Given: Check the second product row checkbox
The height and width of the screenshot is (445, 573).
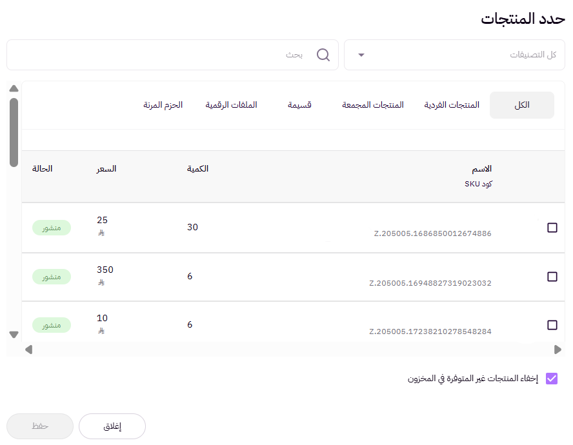Looking at the screenshot, I should click(552, 276).
